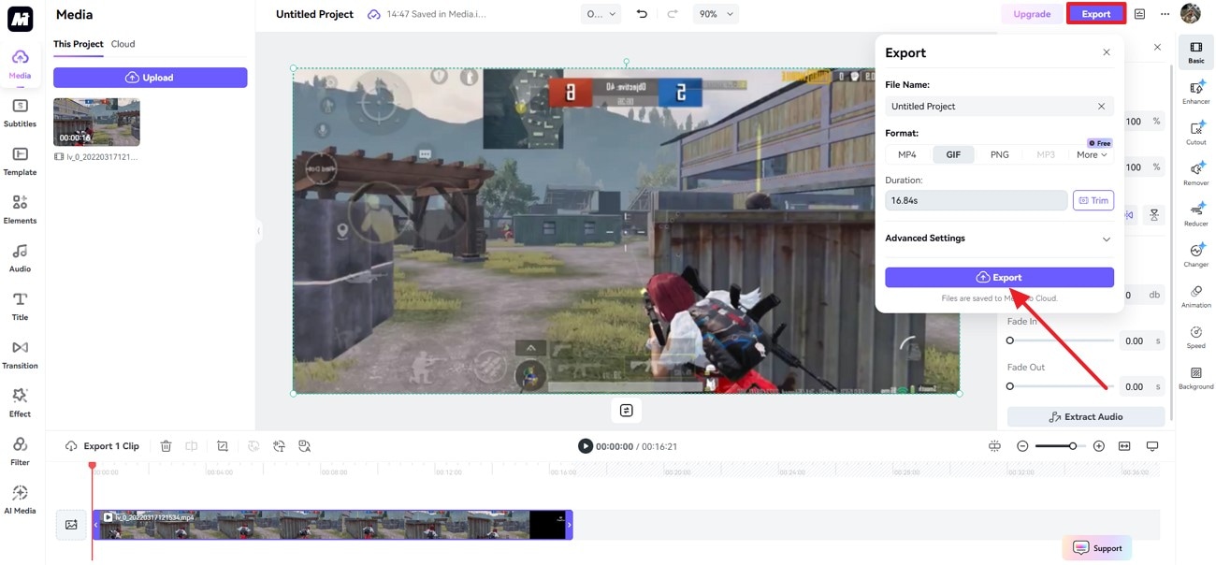Image resolution: width=1216 pixels, height=565 pixels.
Task: Select the Cutout tool
Action: [1196, 134]
